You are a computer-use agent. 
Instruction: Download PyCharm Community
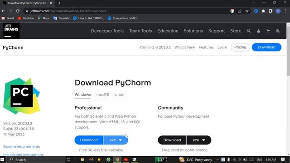pyautogui.click(x=172, y=140)
